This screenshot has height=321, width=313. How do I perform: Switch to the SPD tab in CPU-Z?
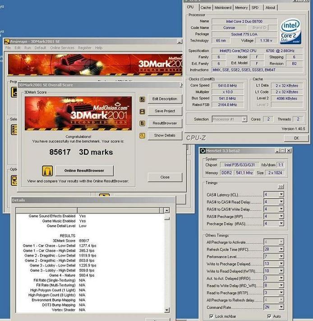click(x=255, y=8)
